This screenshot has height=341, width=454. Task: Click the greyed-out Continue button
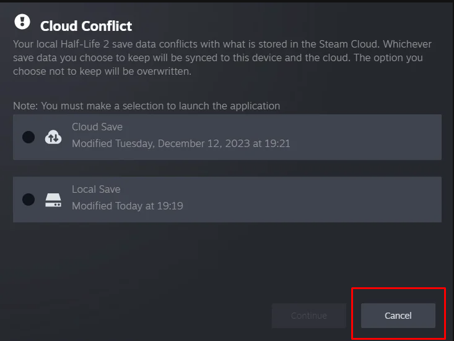tap(308, 316)
